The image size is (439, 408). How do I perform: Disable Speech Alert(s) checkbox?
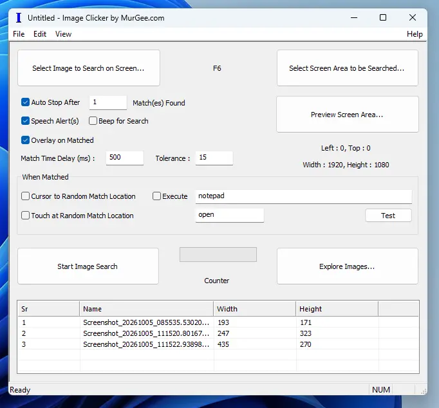click(x=25, y=121)
